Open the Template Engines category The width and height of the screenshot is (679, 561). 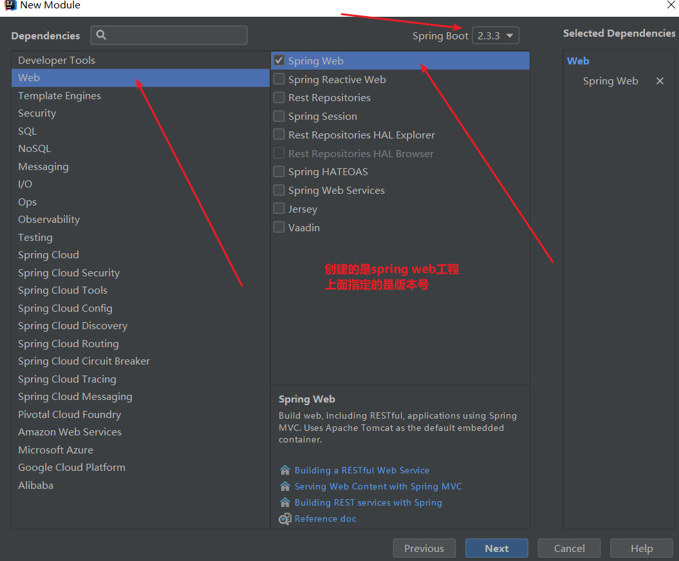[x=141, y=96]
